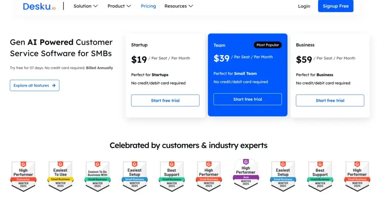Viewport: 380px width, 197px height.
Task: Expand the Product dropdown menu
Action: pos(119,6)
